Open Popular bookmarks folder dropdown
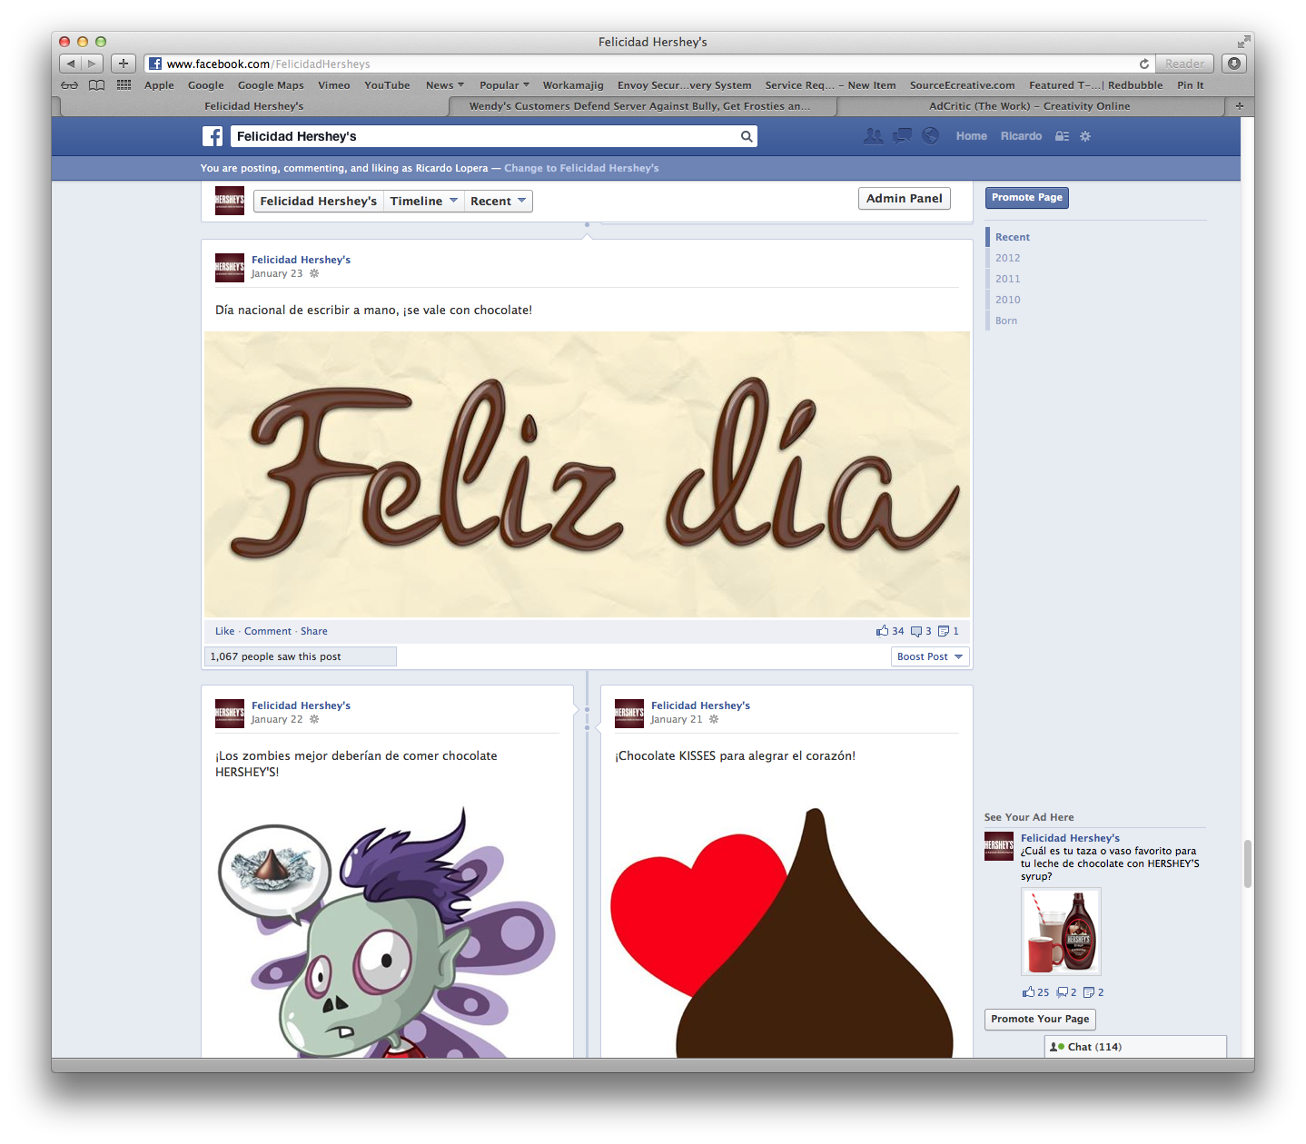The height and width of the screenshot is (1144, 1306). (x=504, y=85)
